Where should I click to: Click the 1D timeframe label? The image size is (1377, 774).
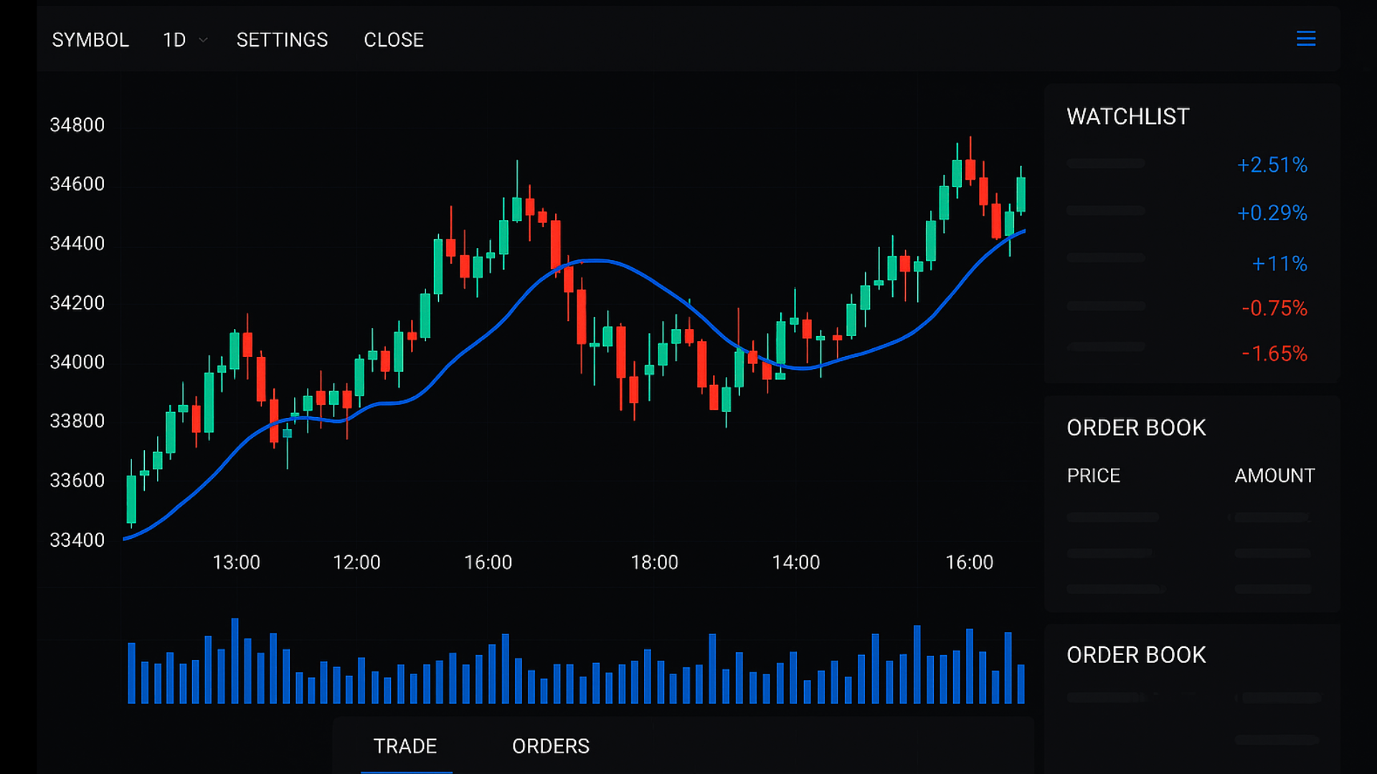coord(174,40)
